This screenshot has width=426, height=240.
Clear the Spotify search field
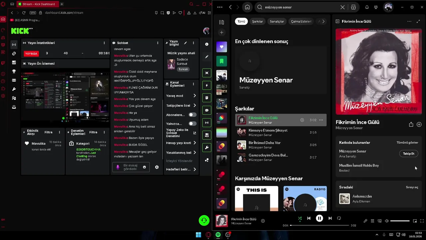(x=342, y=7)
